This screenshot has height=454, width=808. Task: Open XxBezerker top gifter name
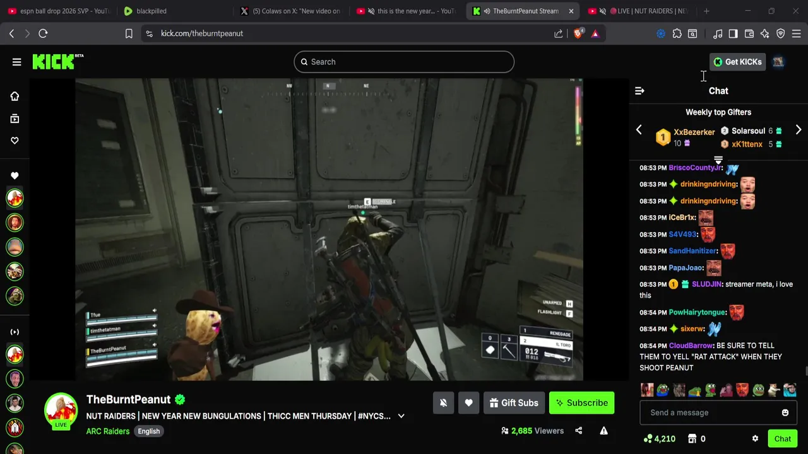[x=694, y=132]
